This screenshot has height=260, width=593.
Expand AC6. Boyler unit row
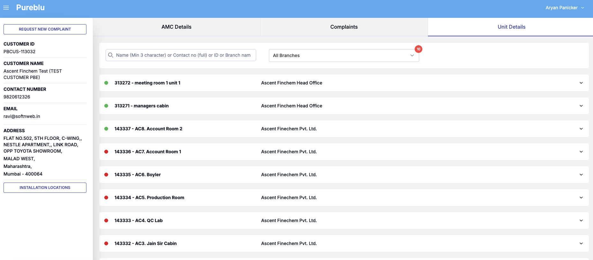coord(581,175)
